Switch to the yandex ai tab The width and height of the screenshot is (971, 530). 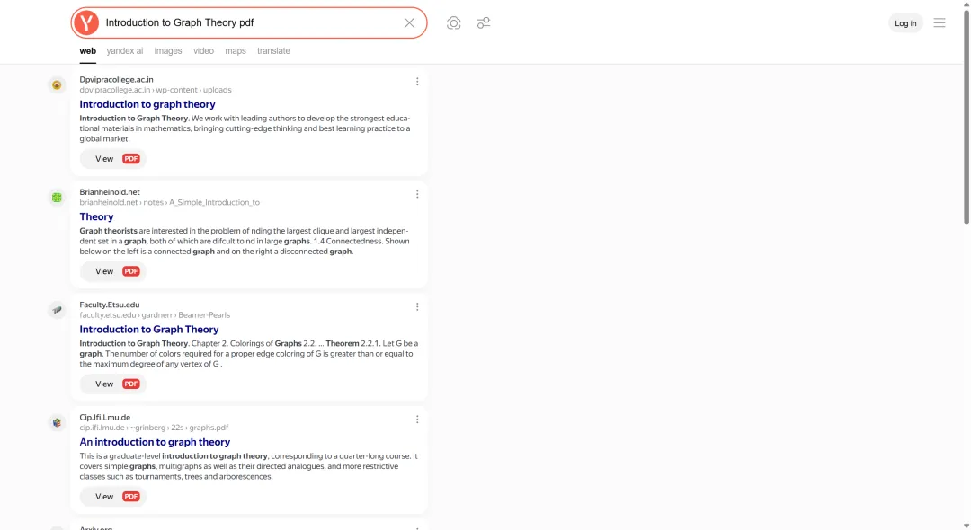click(124, 51)
